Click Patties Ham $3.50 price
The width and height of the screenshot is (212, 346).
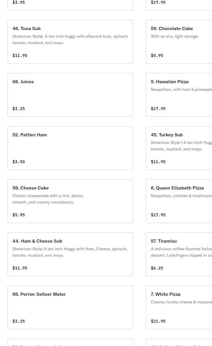[x=19, y=162]
